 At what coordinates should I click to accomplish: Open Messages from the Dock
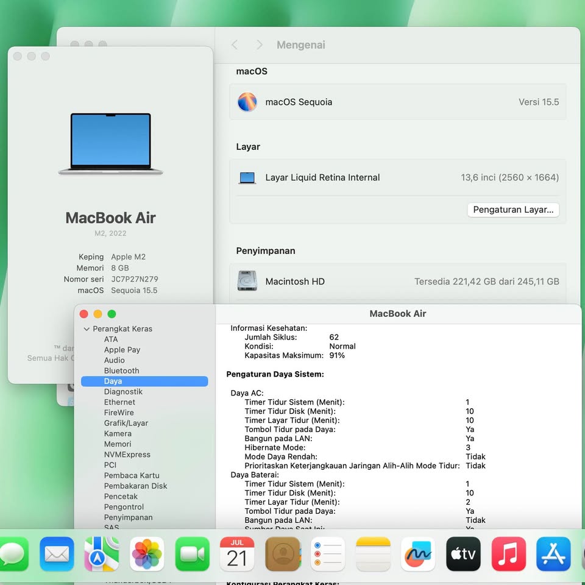(x=13, y=554)
